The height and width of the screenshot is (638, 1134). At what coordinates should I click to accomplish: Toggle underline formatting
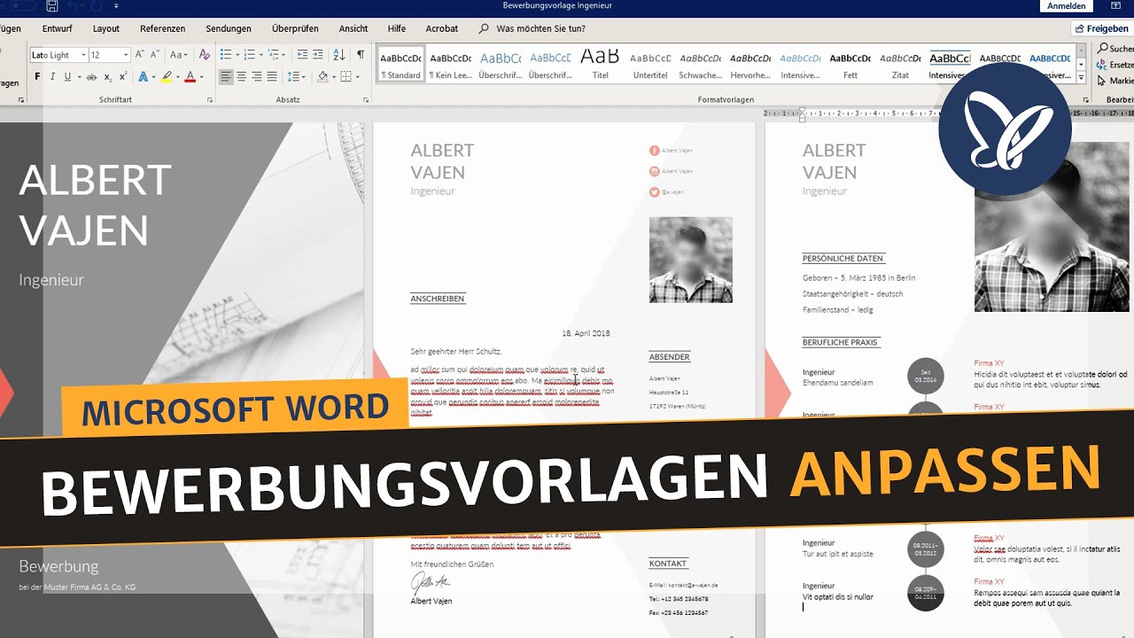[67, 77]
